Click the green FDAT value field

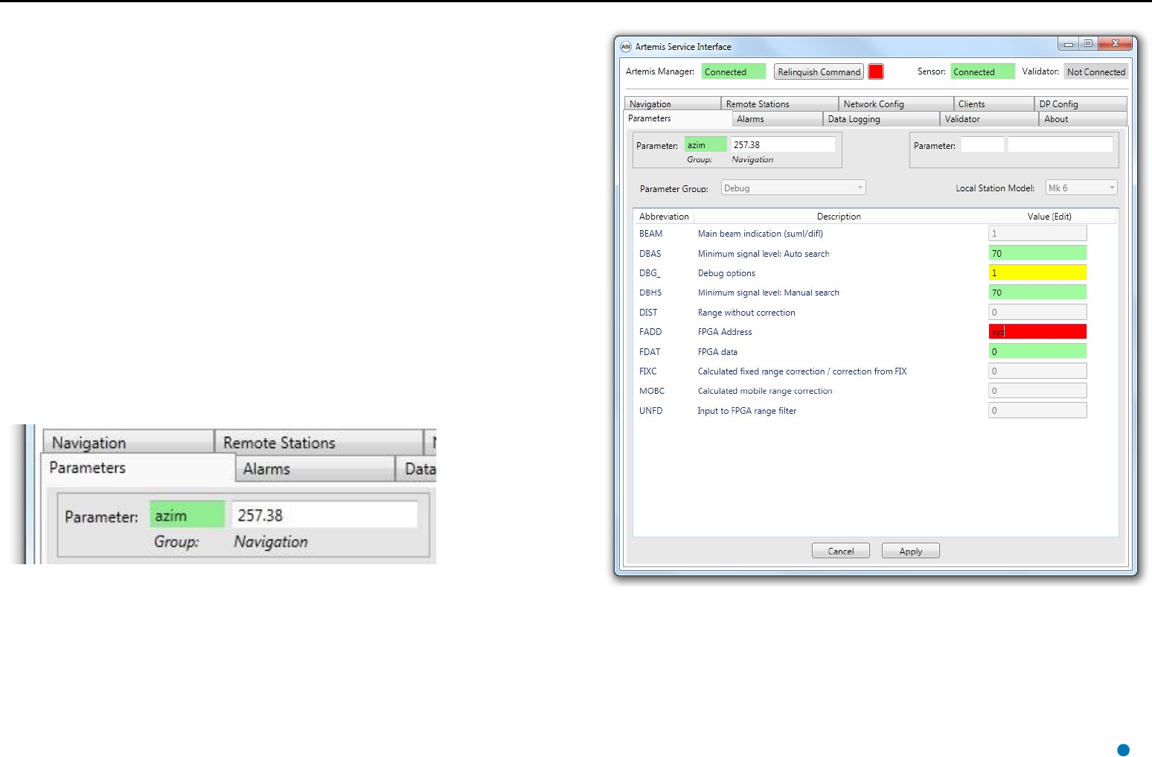[1037, 351]
